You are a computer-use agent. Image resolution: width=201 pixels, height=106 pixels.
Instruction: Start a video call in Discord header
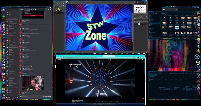(31, 9)
